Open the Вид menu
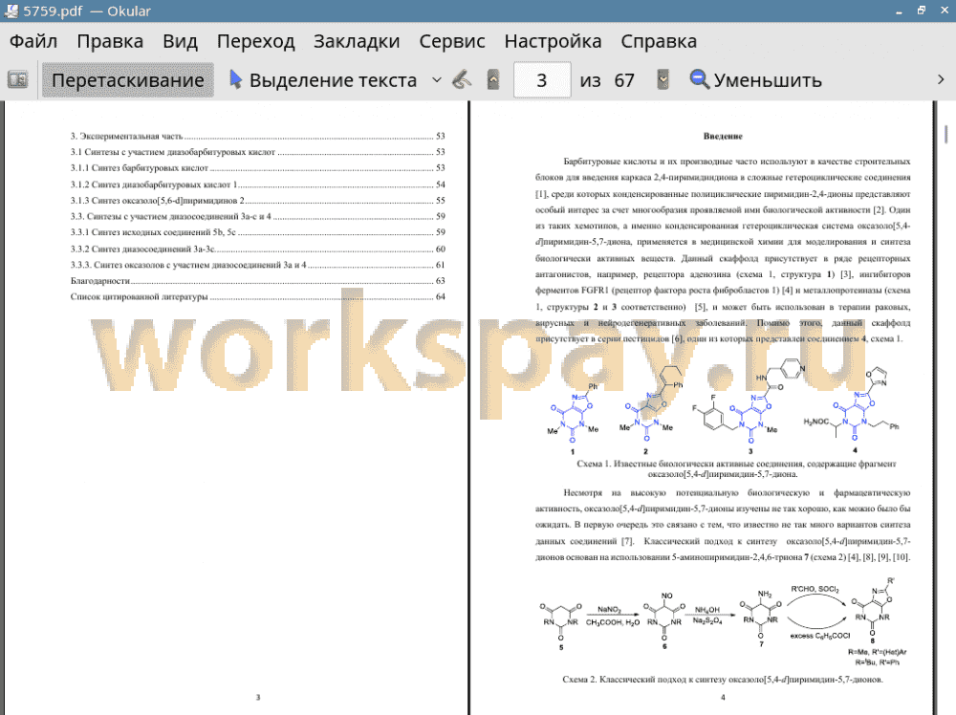 [180, 41]
